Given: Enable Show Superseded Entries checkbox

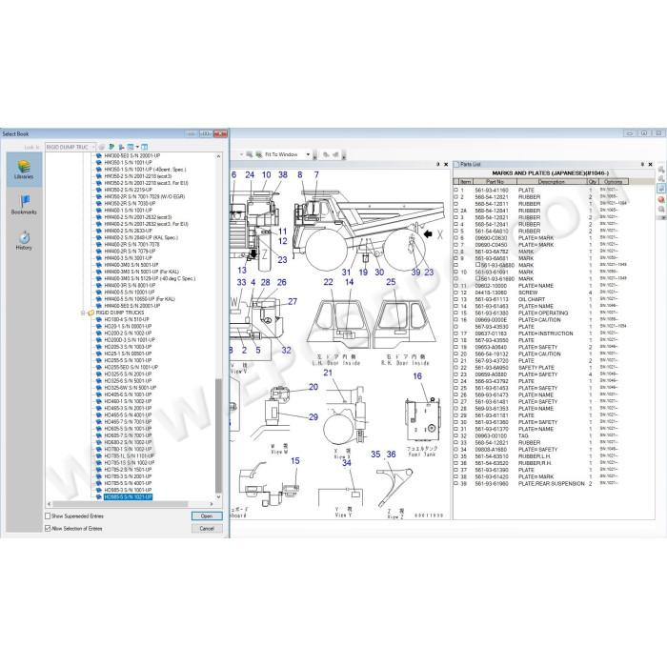Looking at the screenshot, I should (48, 516).
